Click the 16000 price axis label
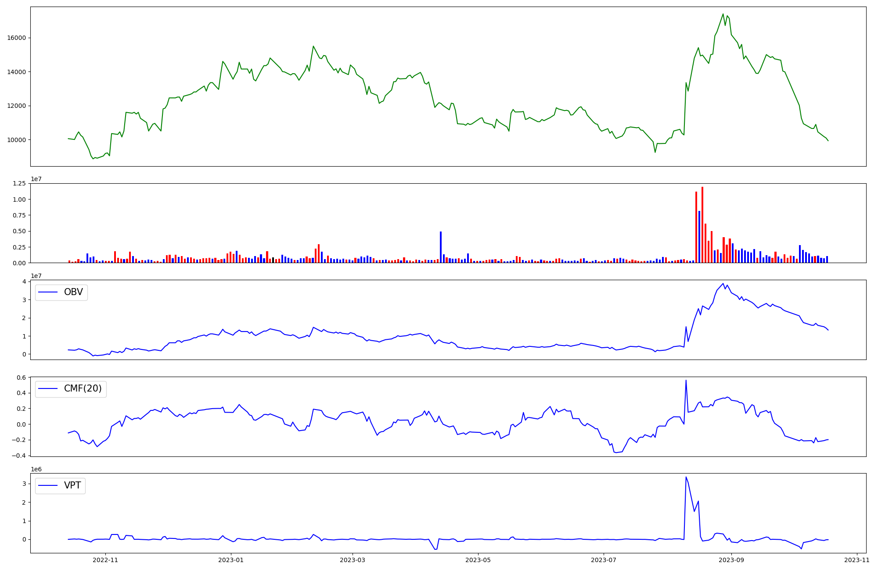 click(16, 38)
